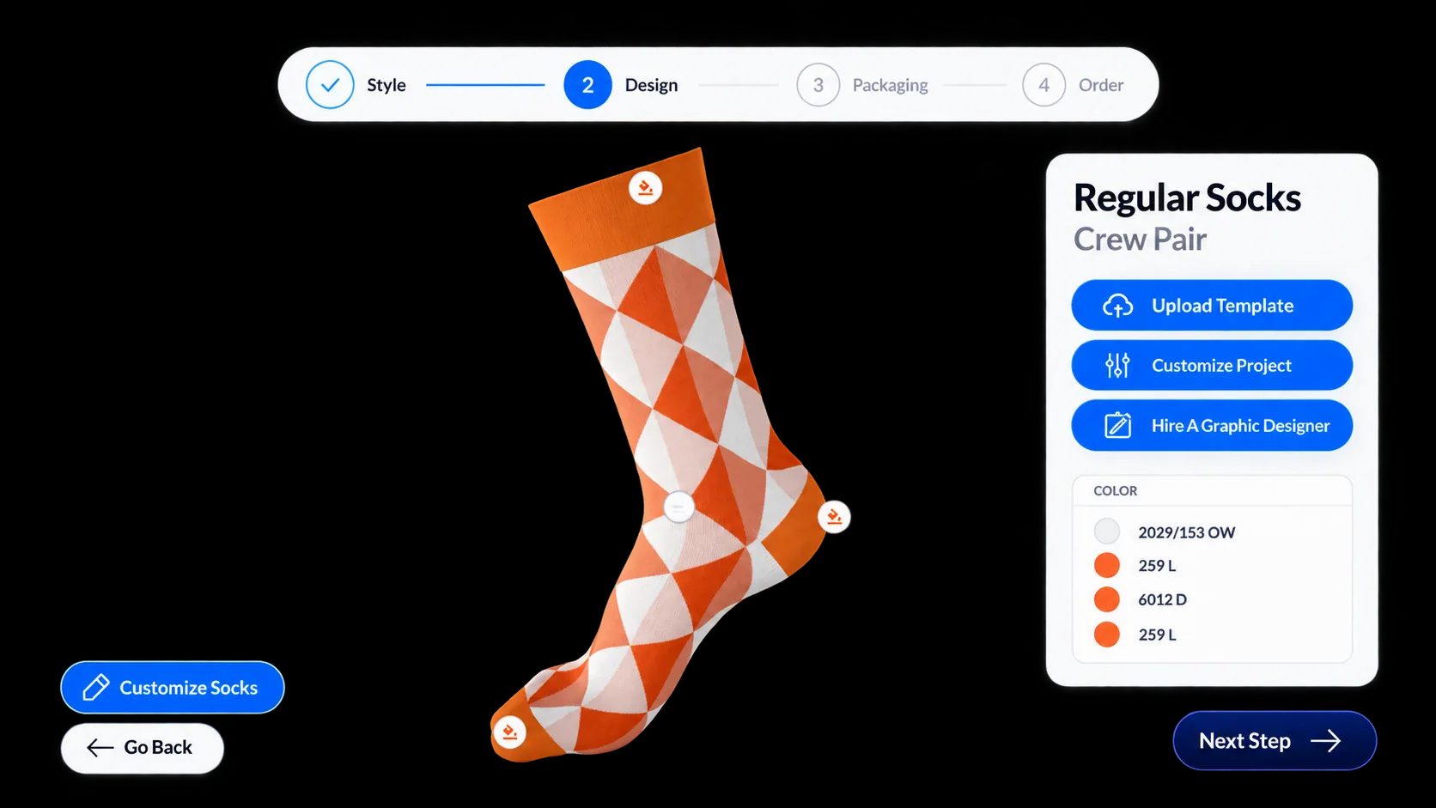Open Customize Project options
The image size is (1436, 808).
coord(1212,365)
